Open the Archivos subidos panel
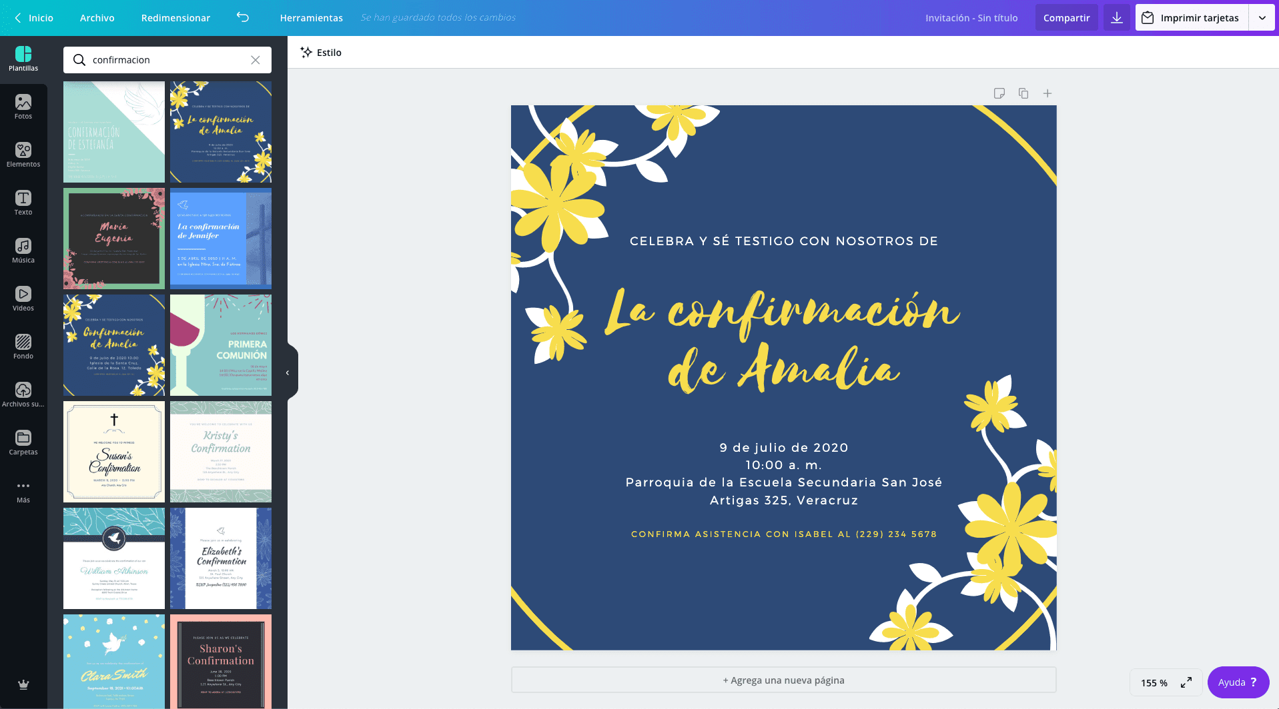1279x709 pixels. [23, 393]
